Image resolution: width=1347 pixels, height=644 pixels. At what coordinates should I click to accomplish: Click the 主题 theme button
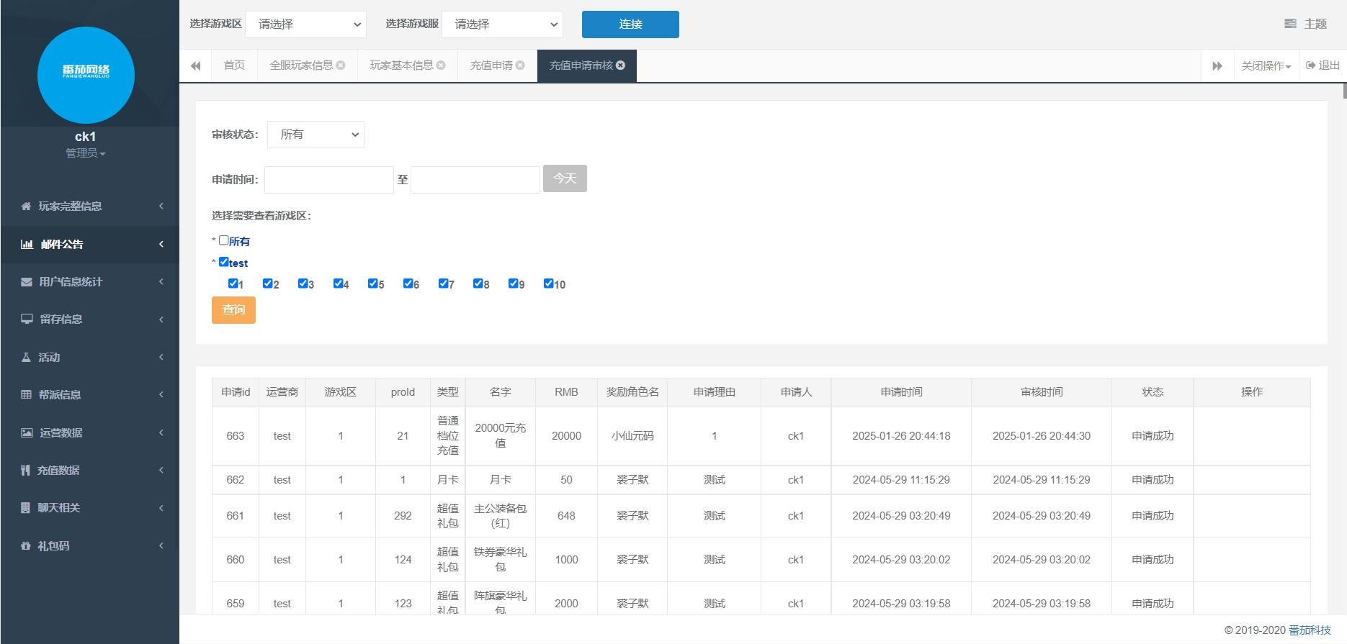coord(1305,24)
